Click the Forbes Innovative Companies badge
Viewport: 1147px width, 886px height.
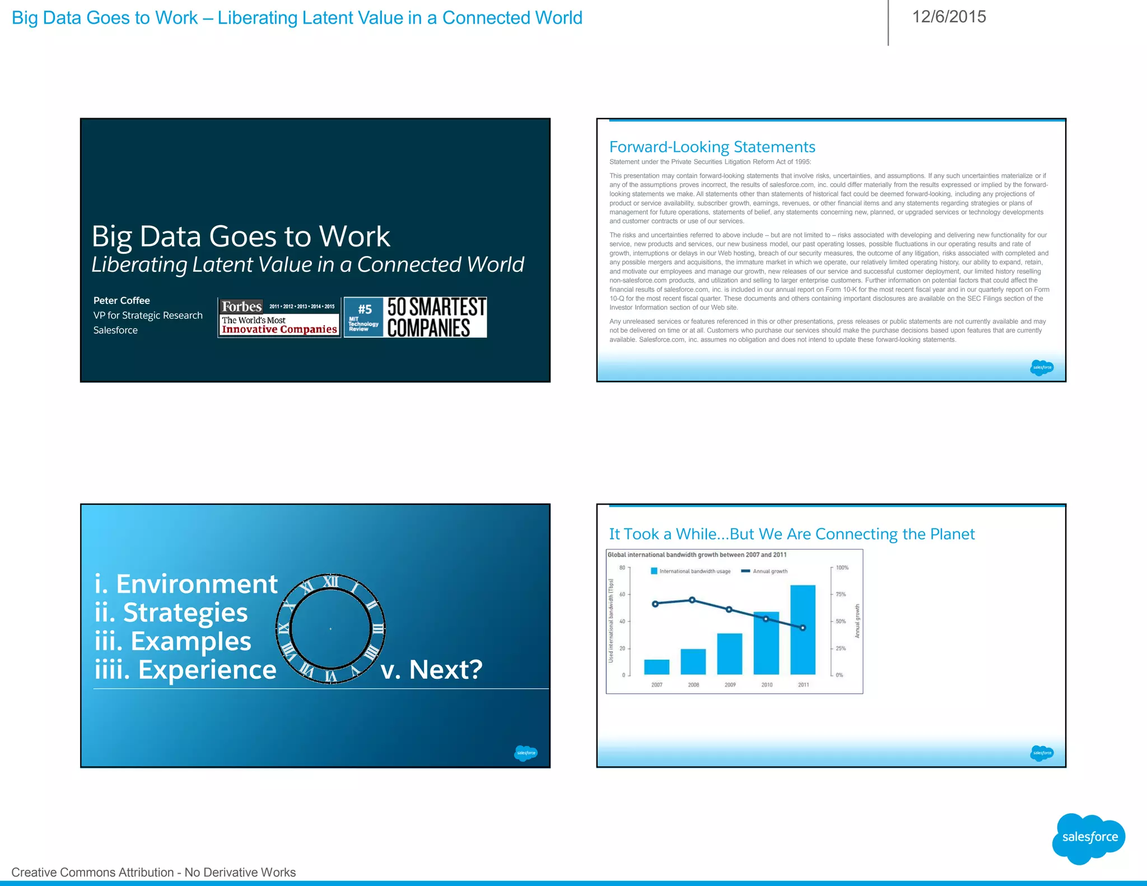coord(279,318)
